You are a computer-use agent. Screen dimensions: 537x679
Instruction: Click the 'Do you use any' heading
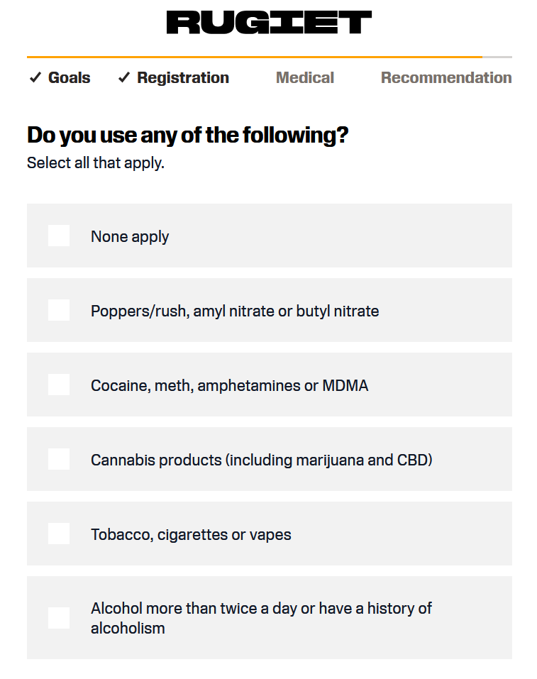click(187, 135)
